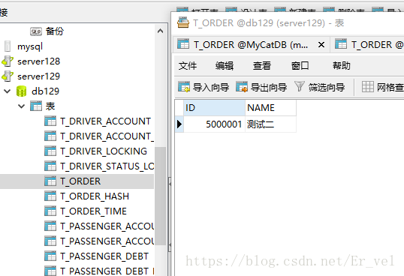Screen dimensions: 404x276
Task: Click the grid view icon
Action: (x=368, y=87)
